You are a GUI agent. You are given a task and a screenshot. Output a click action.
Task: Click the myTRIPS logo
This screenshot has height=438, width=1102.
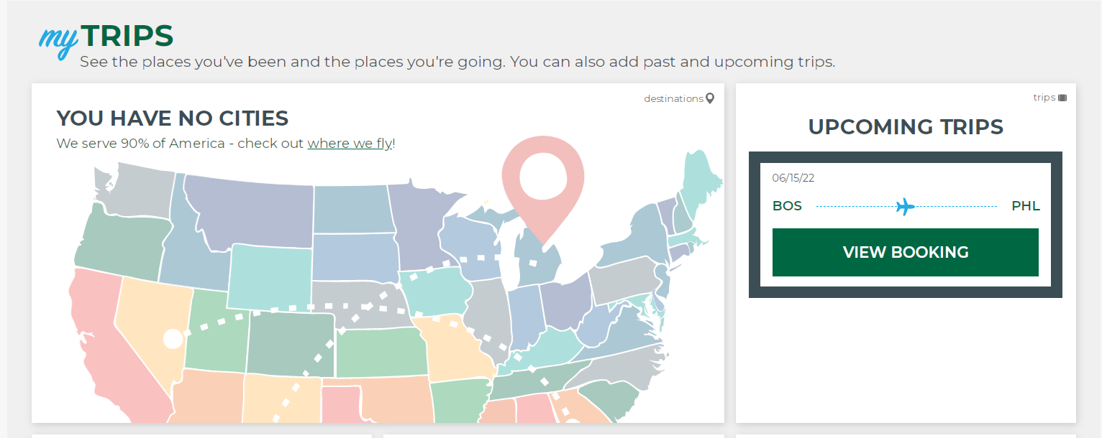pos(106,39)
